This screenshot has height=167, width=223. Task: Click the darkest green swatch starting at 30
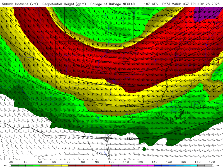point(15,166)
